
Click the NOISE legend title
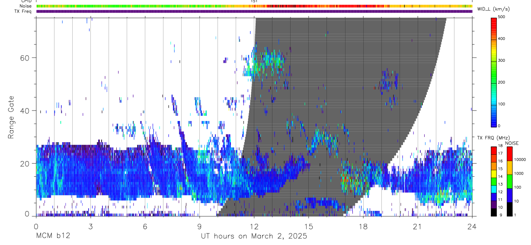click(x=511, y=143)
